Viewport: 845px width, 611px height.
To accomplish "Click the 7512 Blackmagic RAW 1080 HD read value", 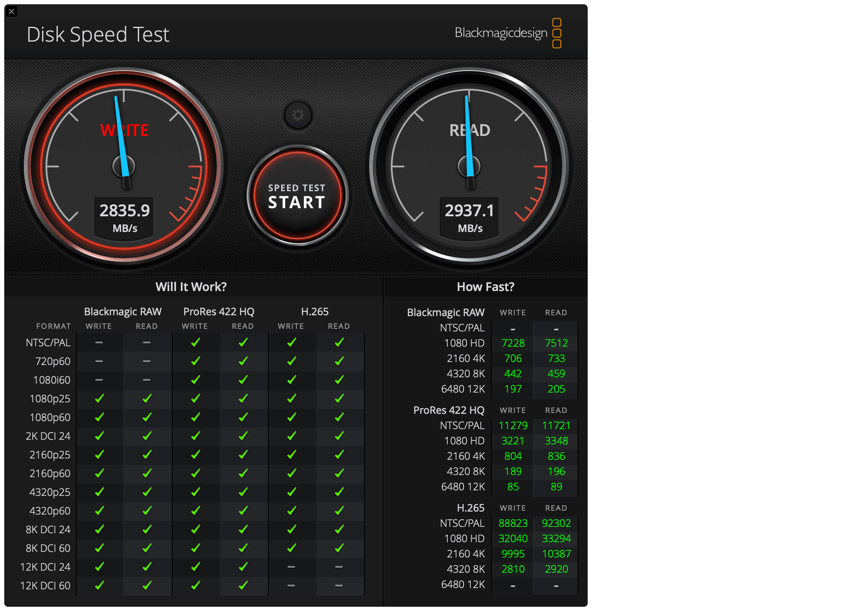I will point(556,343).
